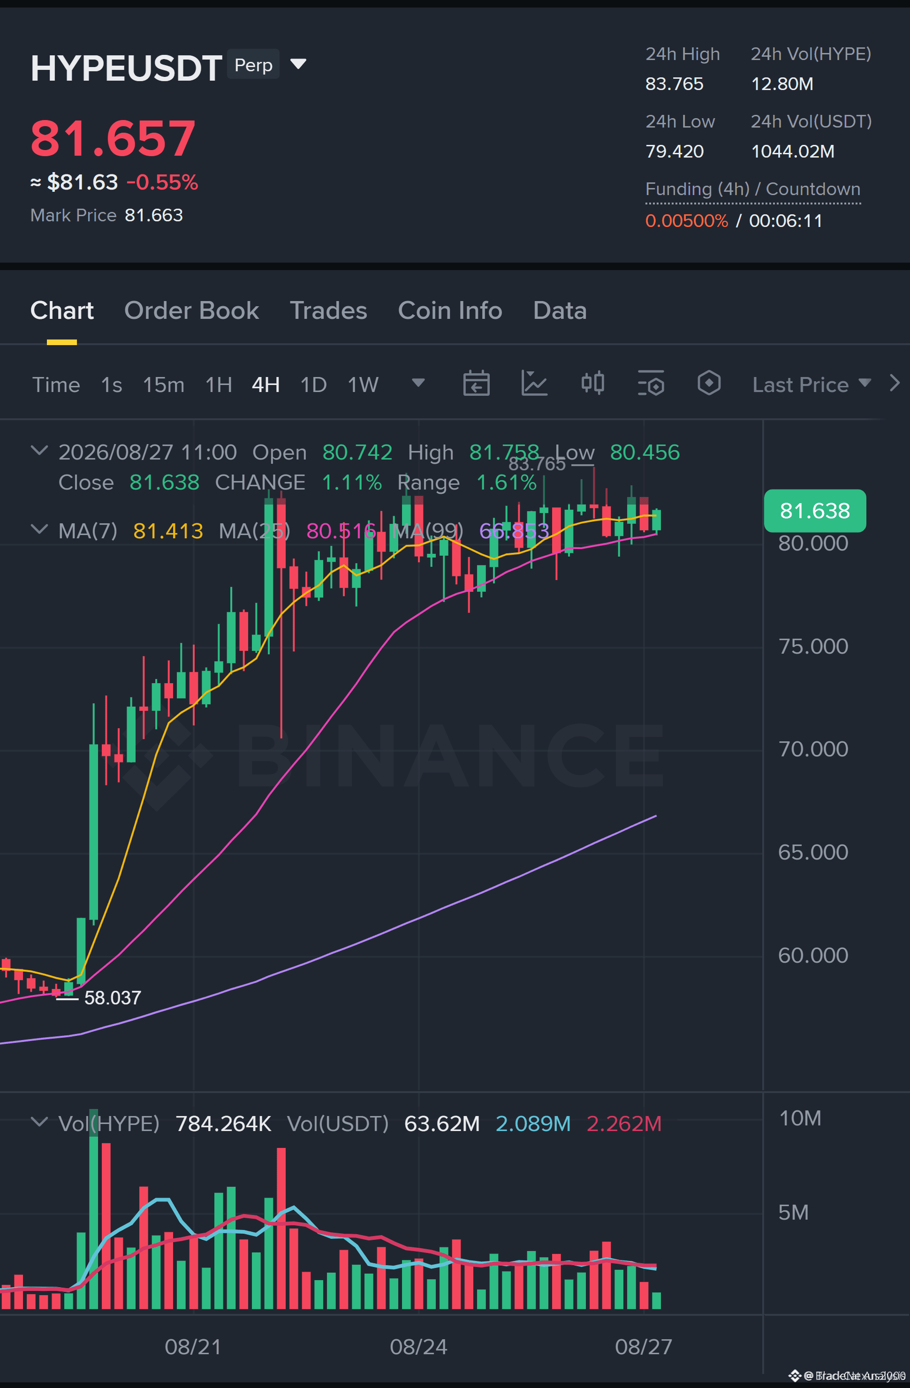Select the Time line-chart interval
The width and height of the screenshot is (910, 1388).
click(56, 385)
